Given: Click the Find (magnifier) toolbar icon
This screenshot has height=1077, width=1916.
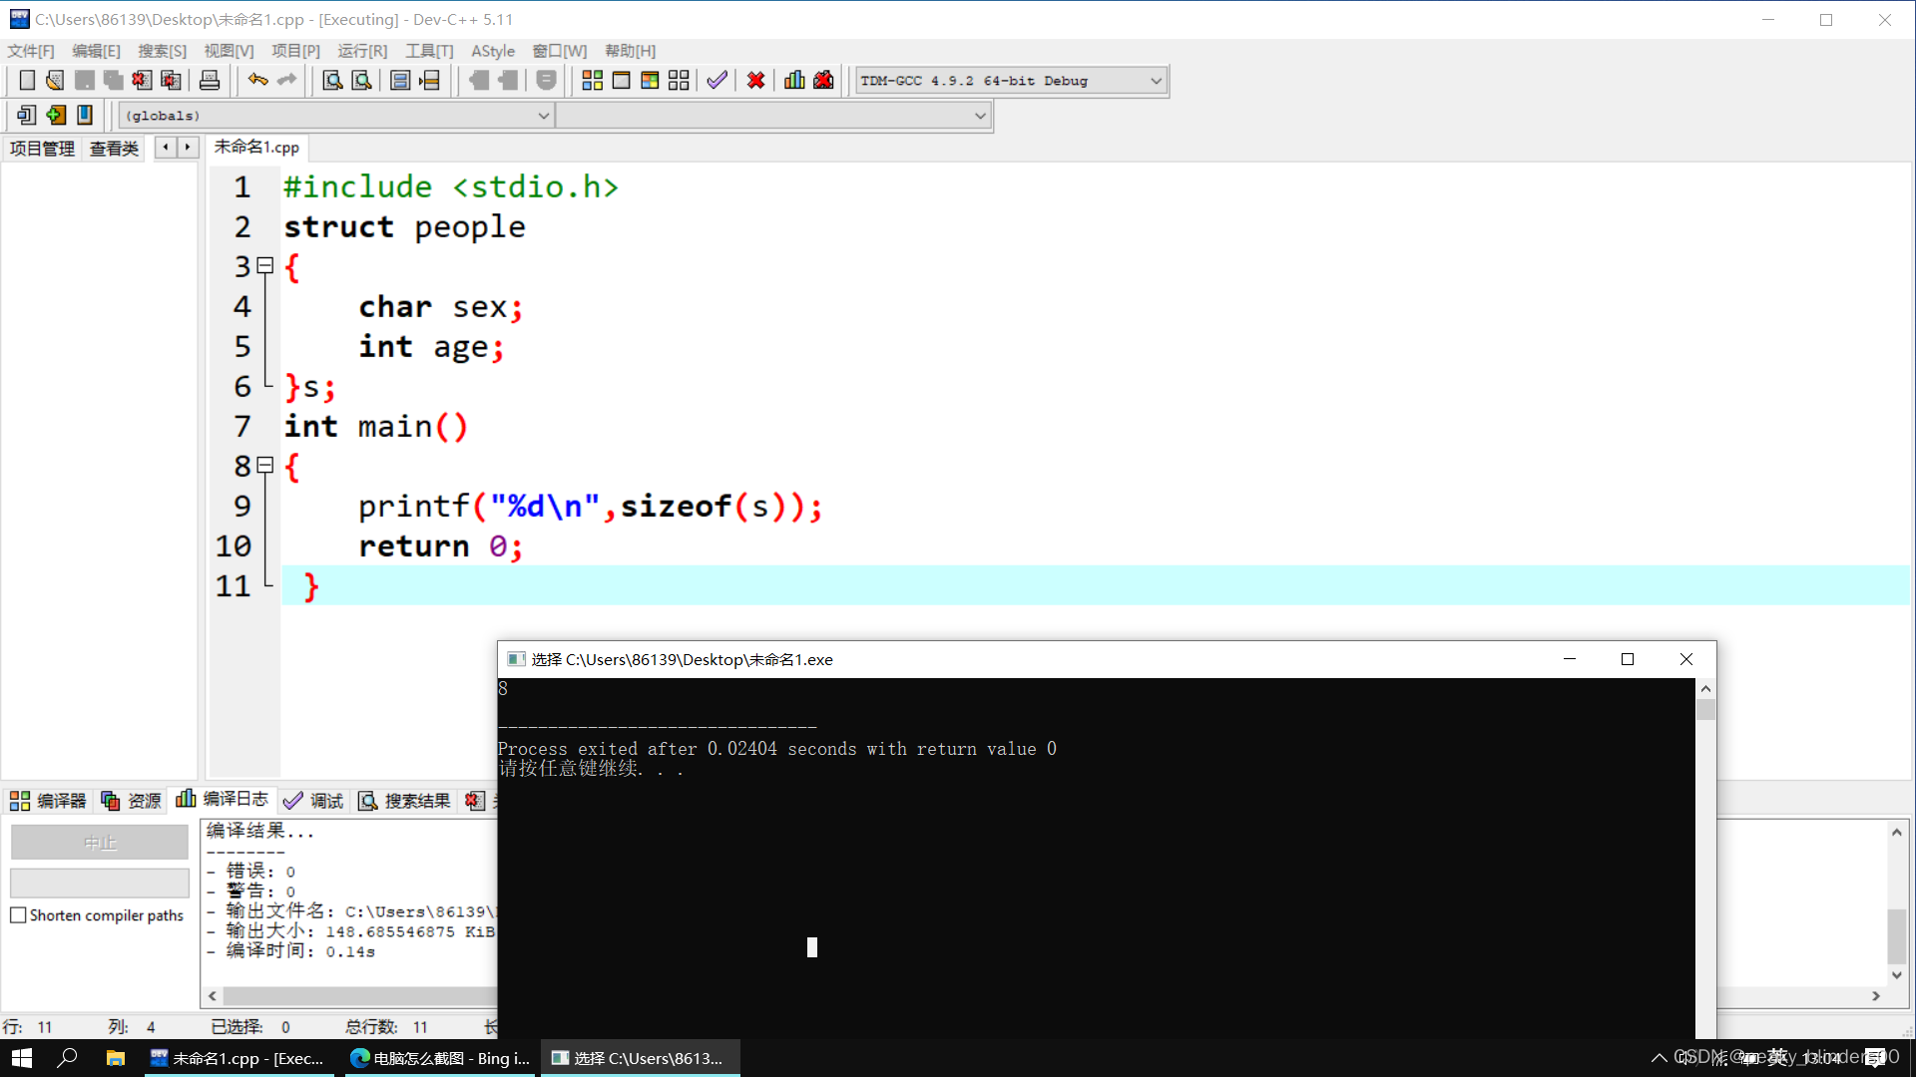Looking at the screenshot, I should pyautogui.click(x=332, y=81).
